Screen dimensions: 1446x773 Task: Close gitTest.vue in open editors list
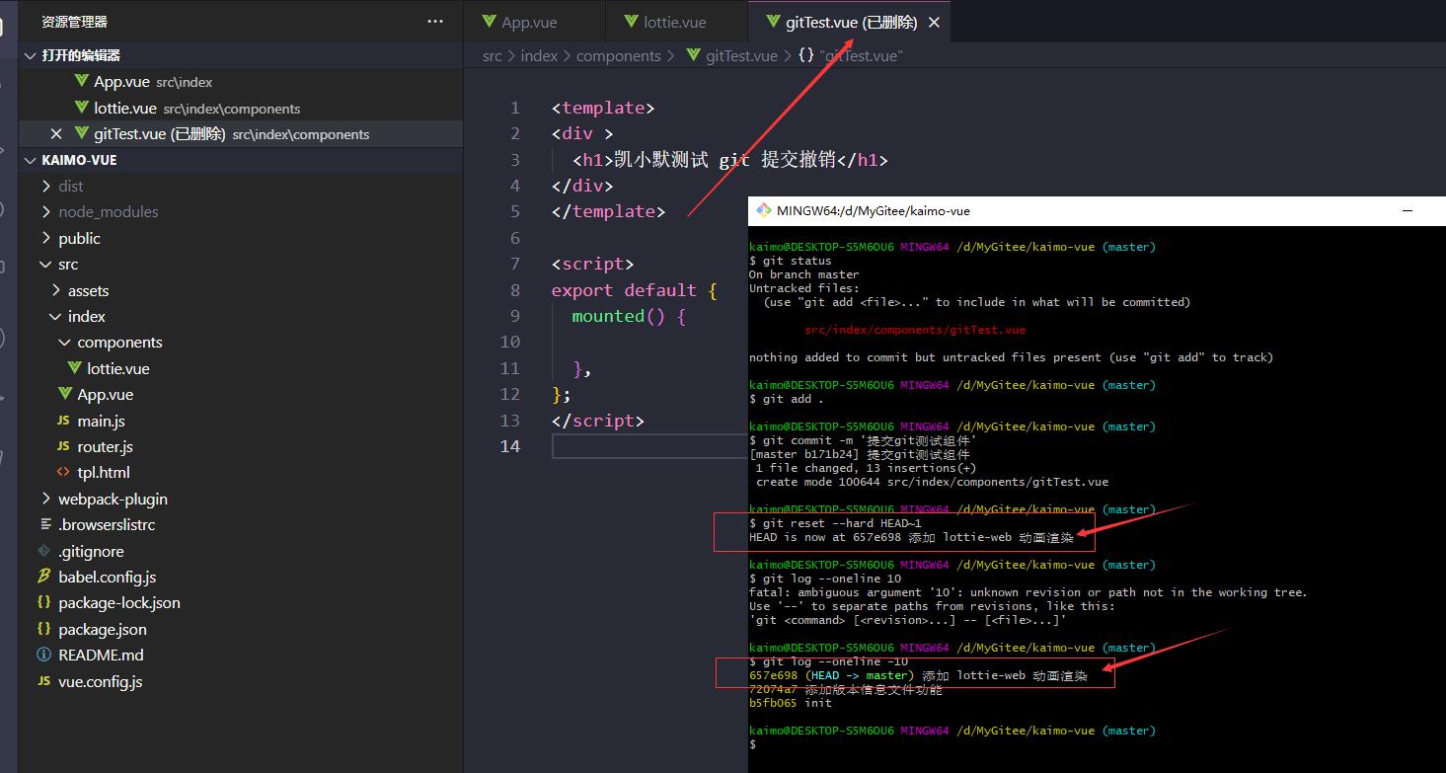(x=55, y=134)
